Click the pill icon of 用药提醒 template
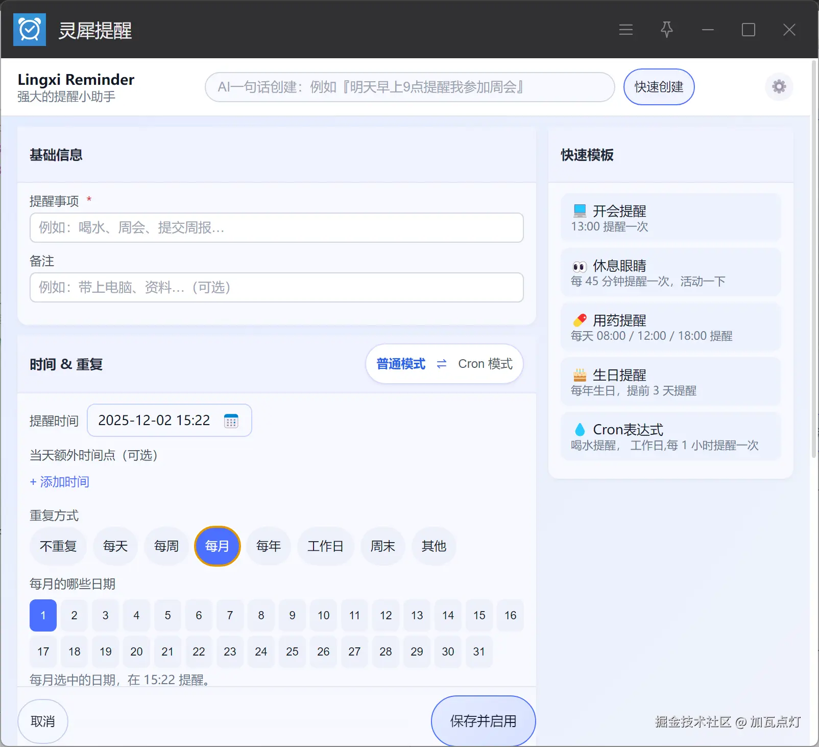Screen dimensions: 819x747 coord(580,320)
